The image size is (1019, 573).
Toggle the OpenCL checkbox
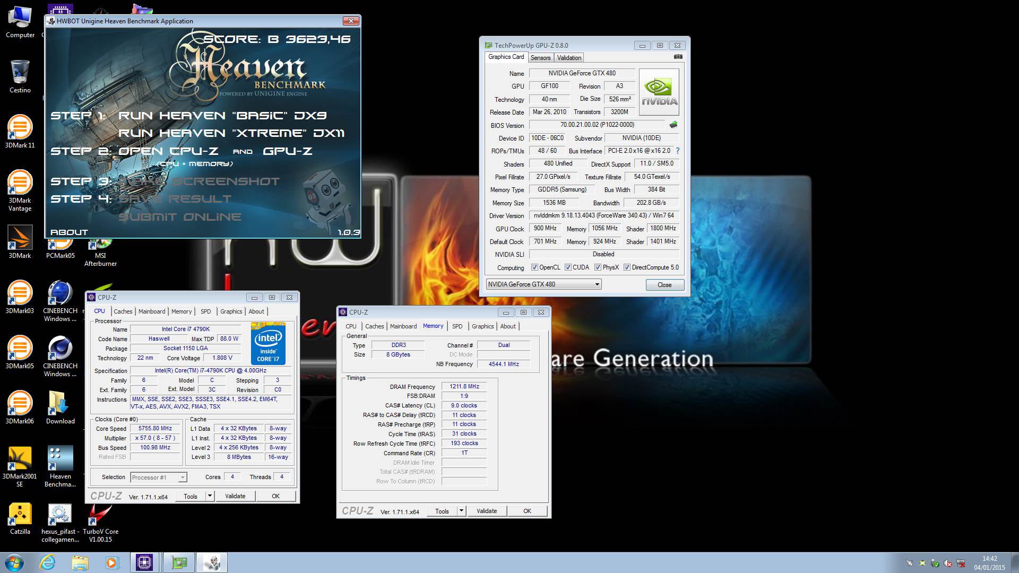(534, 267)
